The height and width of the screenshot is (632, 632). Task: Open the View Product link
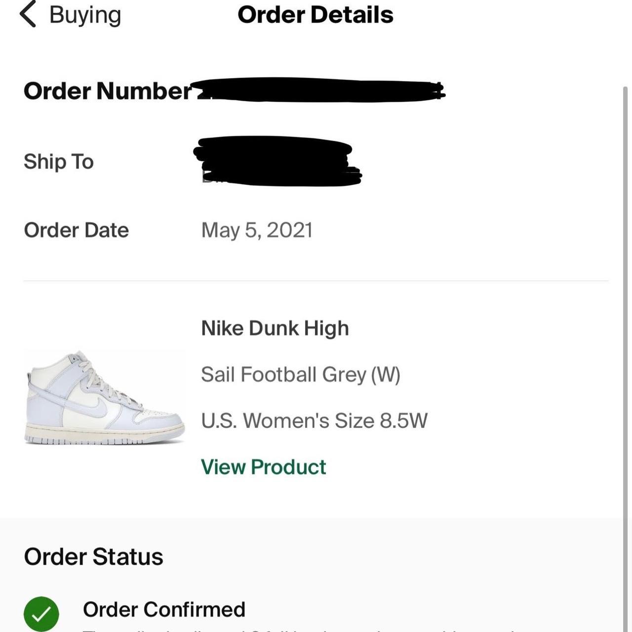pos(263,467)
